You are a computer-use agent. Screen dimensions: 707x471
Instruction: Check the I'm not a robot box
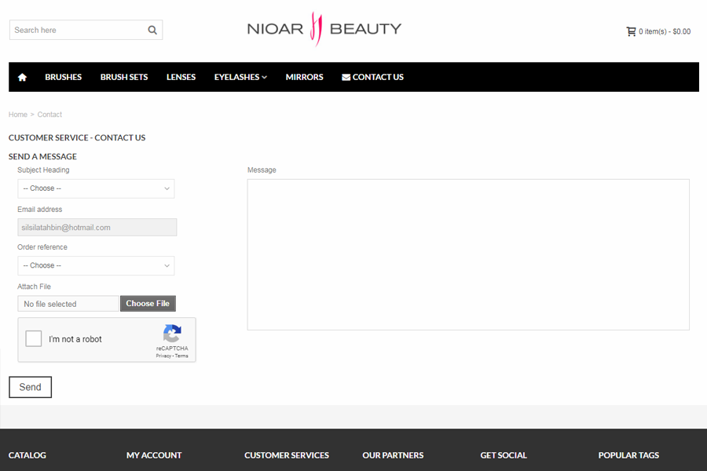33,338
